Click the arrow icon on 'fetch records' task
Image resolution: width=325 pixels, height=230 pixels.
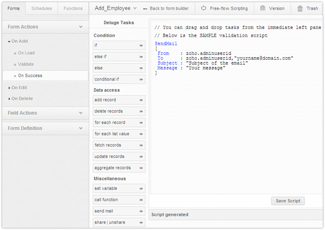pyautogui.click(x=141, y=146)
